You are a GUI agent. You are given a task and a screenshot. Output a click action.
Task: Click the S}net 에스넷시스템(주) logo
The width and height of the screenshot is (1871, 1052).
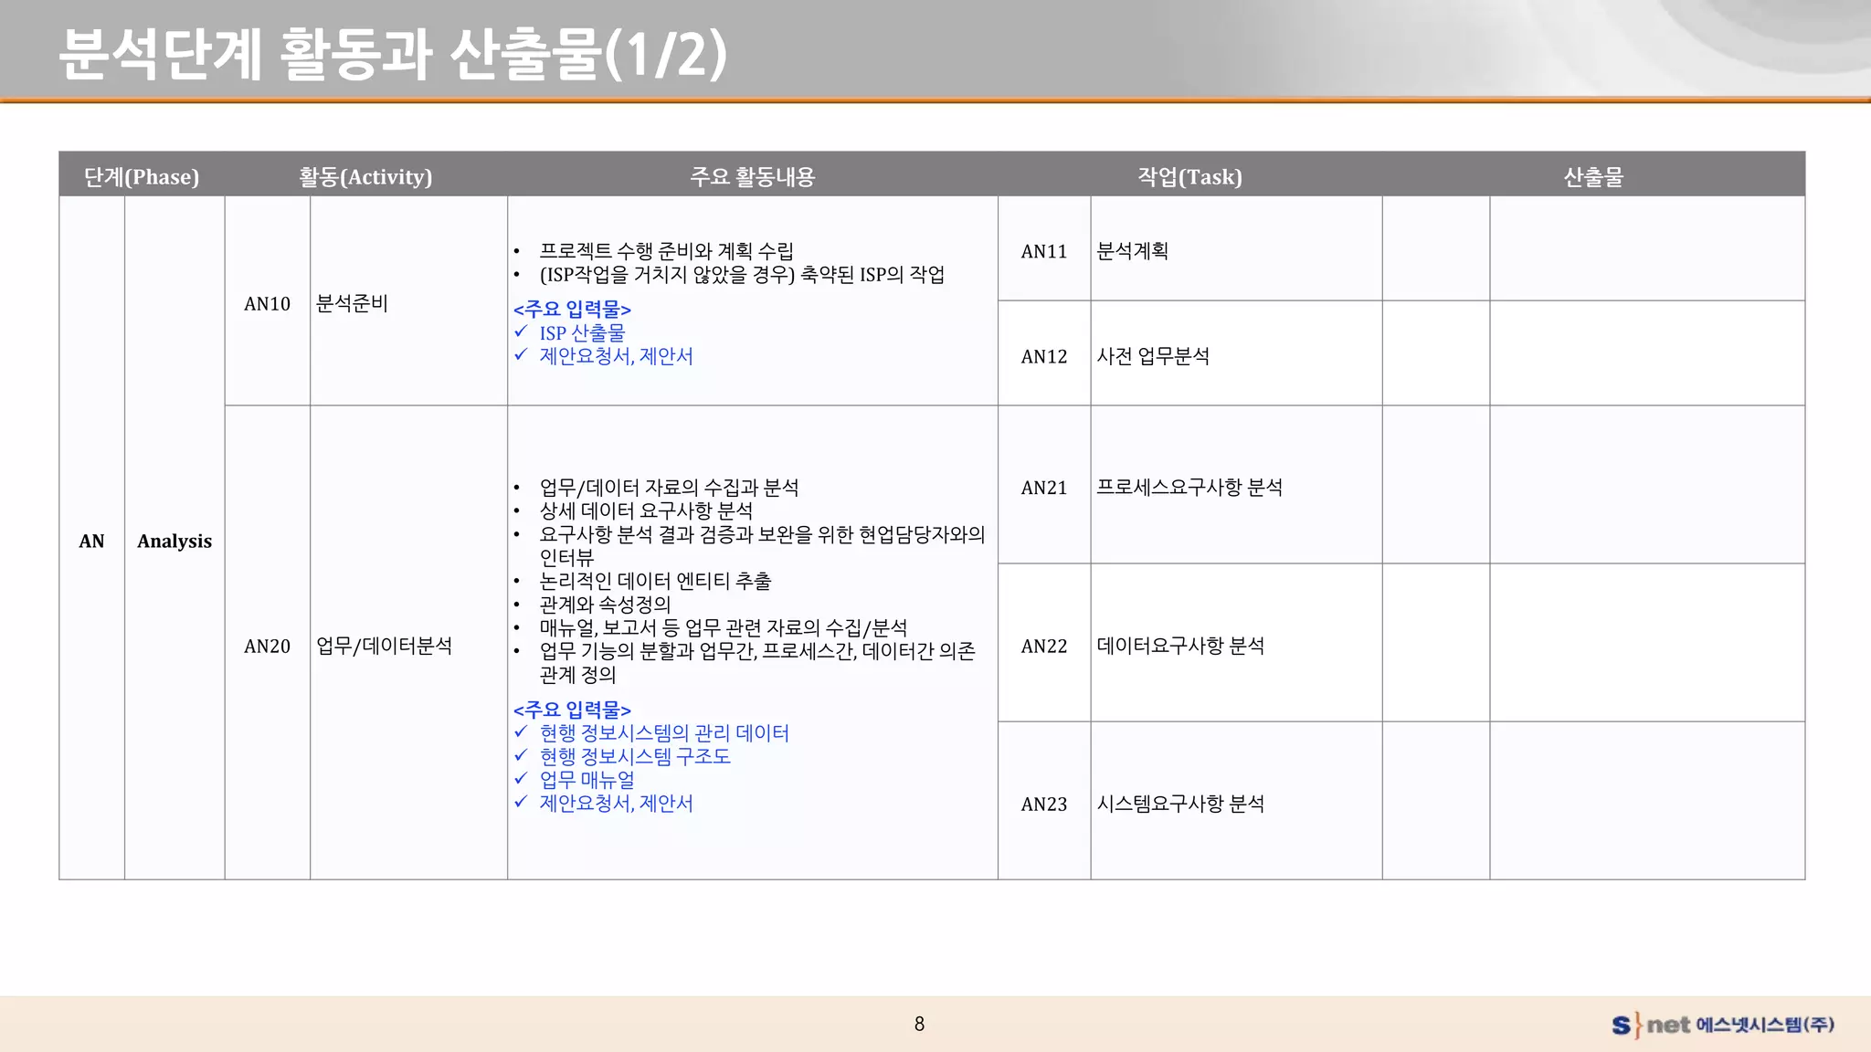click(x=1723, y=1025)
